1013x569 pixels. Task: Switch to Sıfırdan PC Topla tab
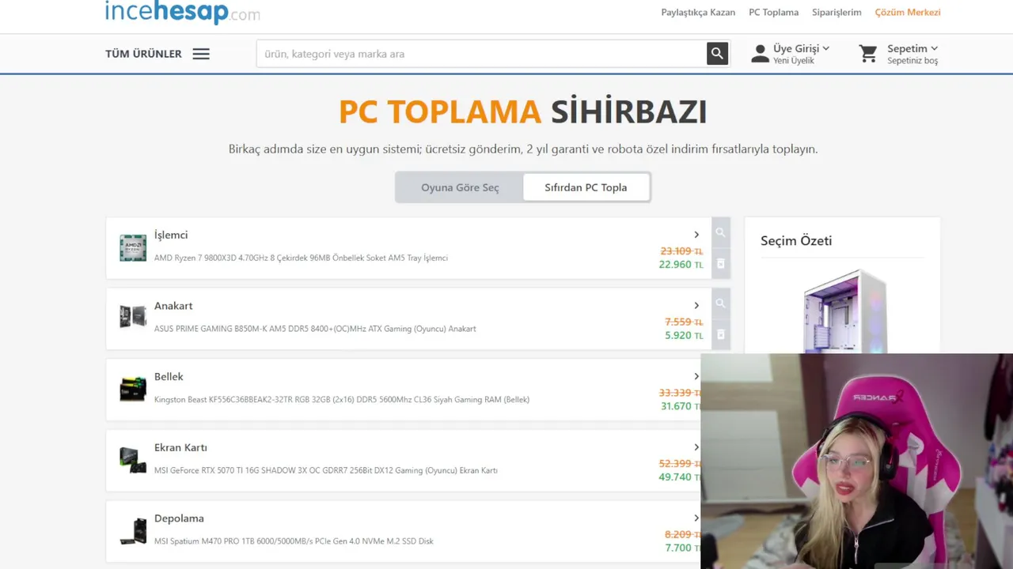coord(586,187)
